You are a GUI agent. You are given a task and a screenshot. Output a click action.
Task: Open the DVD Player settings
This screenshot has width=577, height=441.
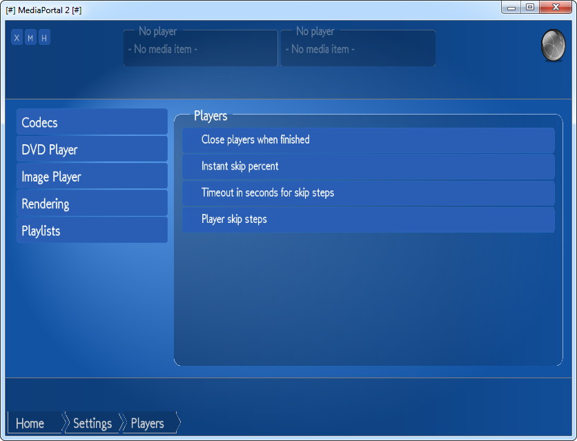92,149
